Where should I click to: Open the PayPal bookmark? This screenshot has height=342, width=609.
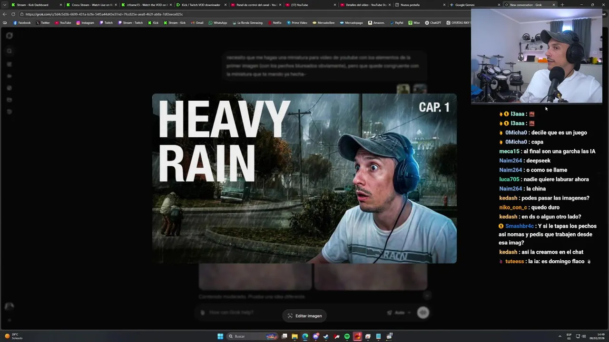click(x=396, y=23)
